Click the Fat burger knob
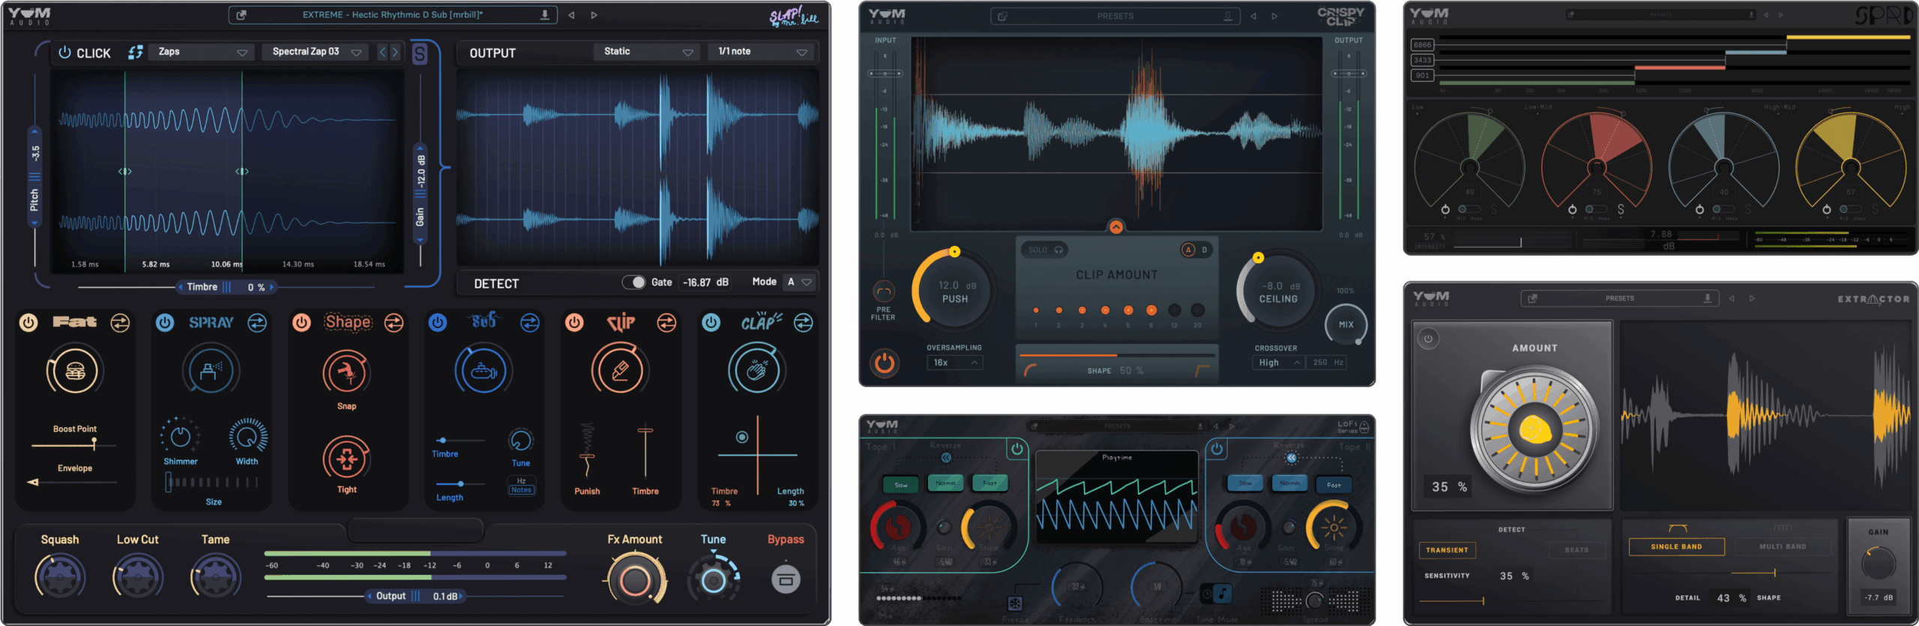1919x626 pixels. [75, 370]
